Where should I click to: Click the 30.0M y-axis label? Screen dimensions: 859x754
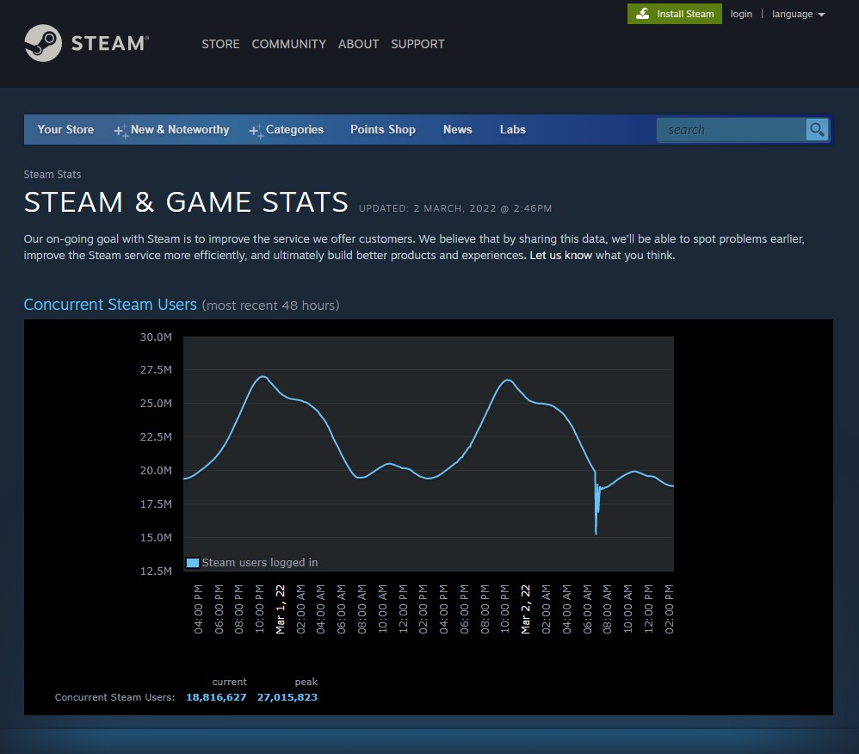pos(156,337)
